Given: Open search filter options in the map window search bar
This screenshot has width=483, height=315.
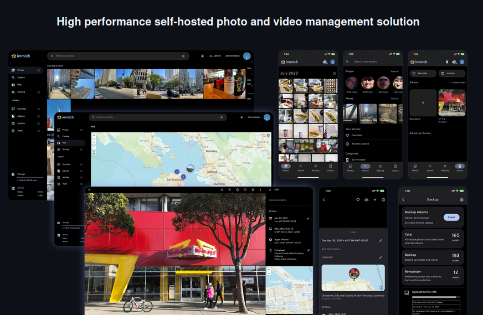Looking at the screenshot, I should point(222,117).
